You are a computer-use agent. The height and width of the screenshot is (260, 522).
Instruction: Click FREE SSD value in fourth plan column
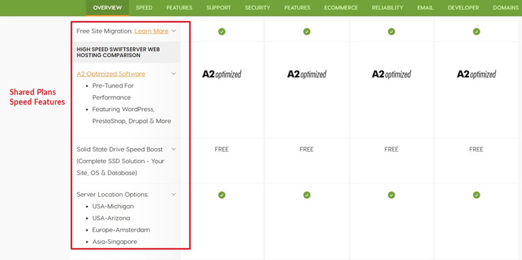pyautogui.click(x=476, y=149)
